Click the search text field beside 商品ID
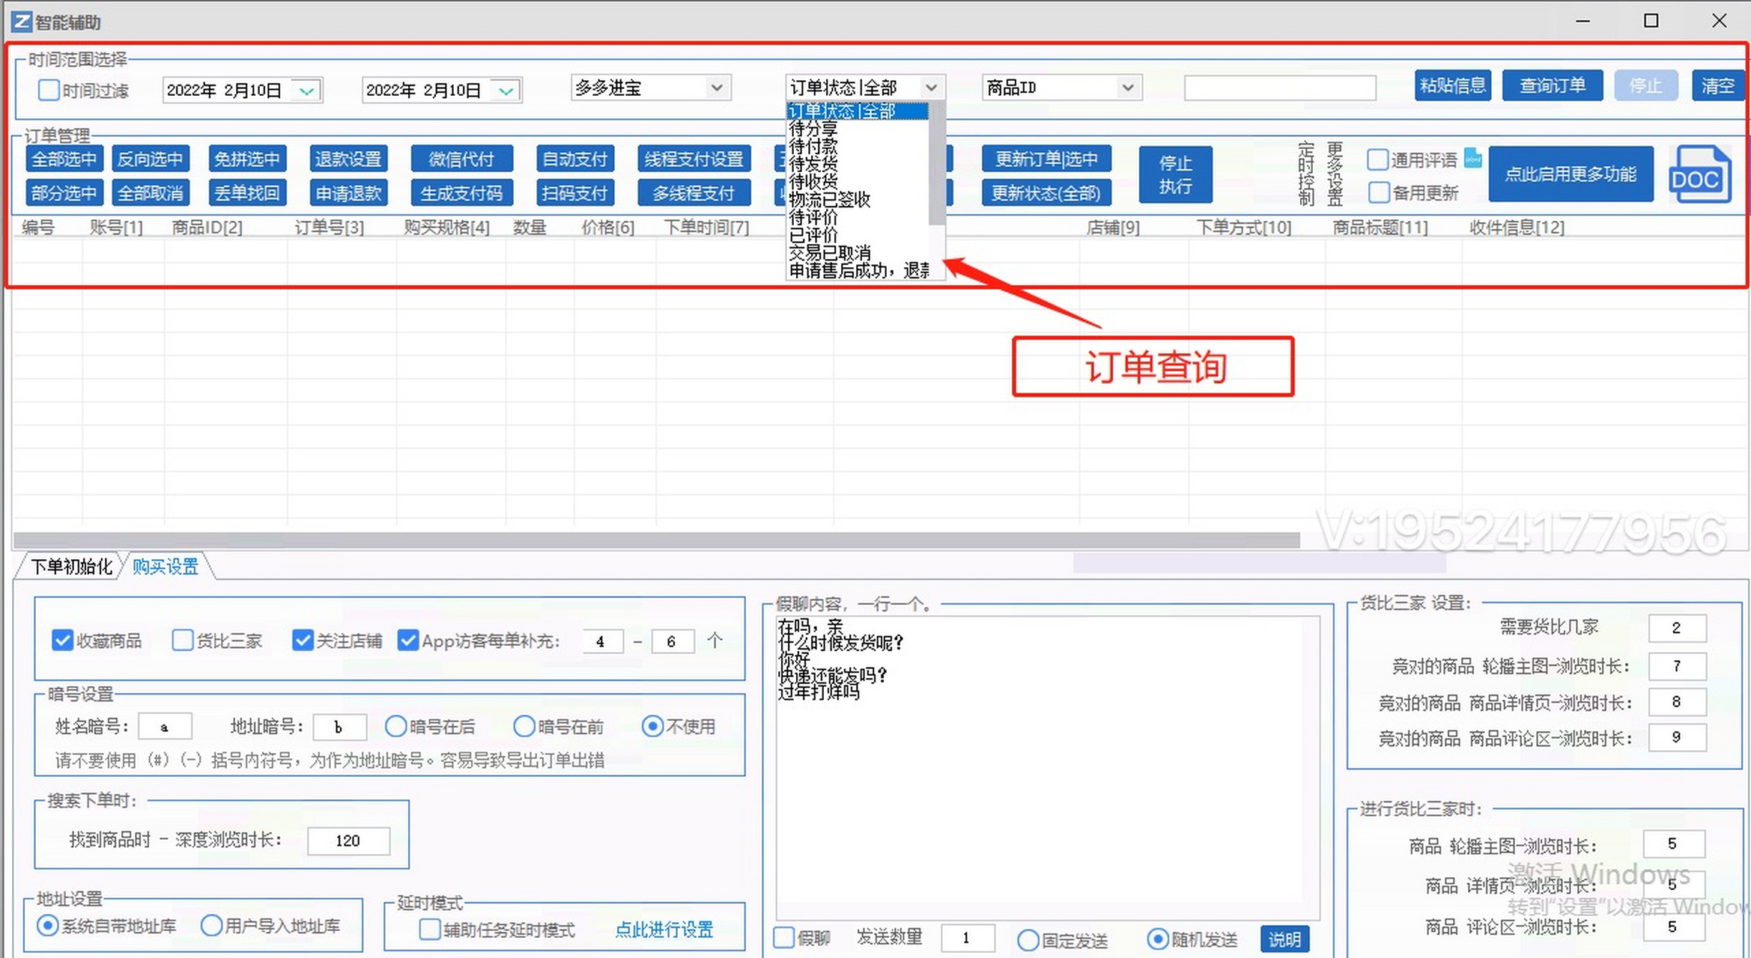The height and width of the screenshot is (958, 1751). point(1280,88)
